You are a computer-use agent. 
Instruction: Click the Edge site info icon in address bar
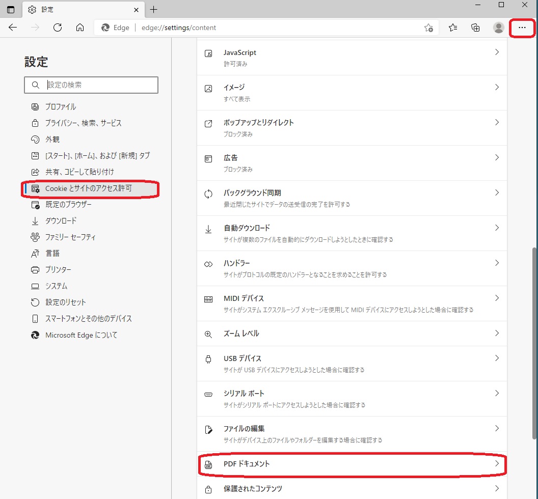pyautogui.click(x=105, y=27)
